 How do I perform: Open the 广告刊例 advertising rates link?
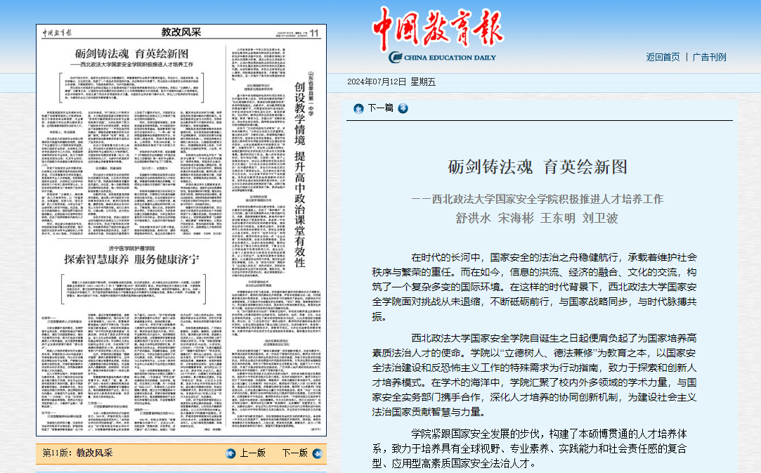click(x=709, y=57)
